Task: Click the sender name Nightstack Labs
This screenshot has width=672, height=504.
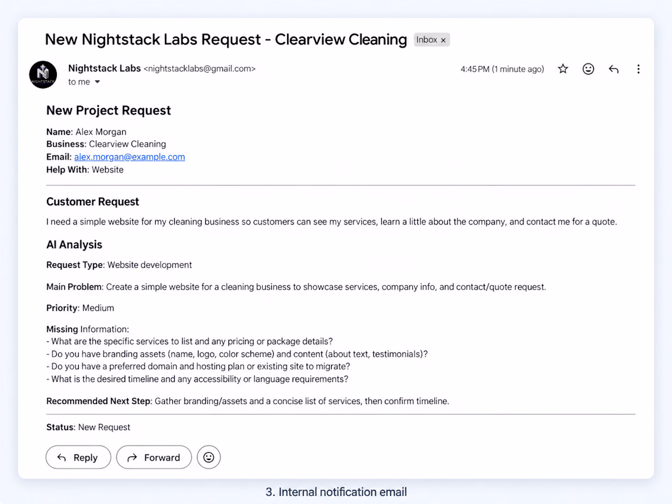Action: (104, 68)
